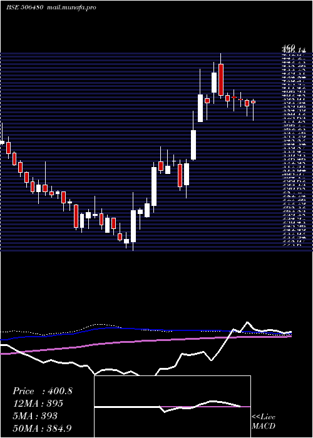
Task: Click the 460 price axis label
Action: 289,47
